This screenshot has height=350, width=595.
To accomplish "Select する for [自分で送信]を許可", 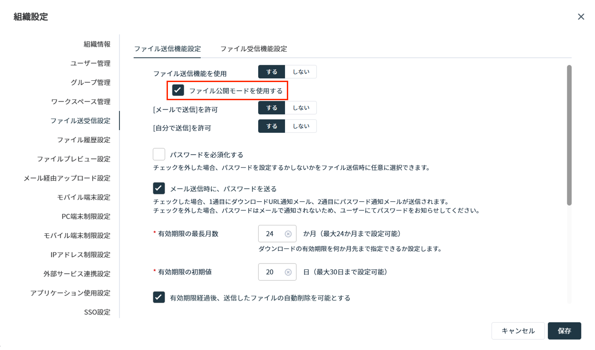I will pos(271,126).
